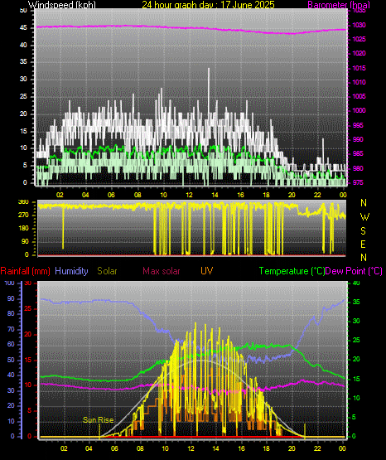Click the Temperature (°C) legend label
The image size is (386, 460).
pos(292,271)
